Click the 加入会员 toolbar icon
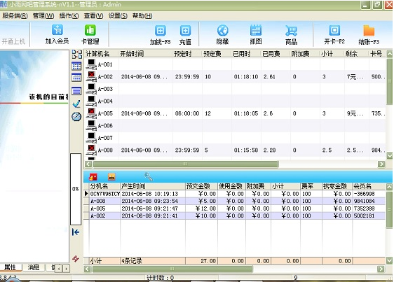The width and height of the screenshot is (394, 282). (x=57, y=30)
